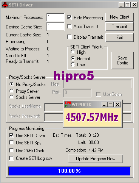The width and height of the screenshot is (139, 183).
Task: Select Socks Server option
Action: (x=12, y=97)
